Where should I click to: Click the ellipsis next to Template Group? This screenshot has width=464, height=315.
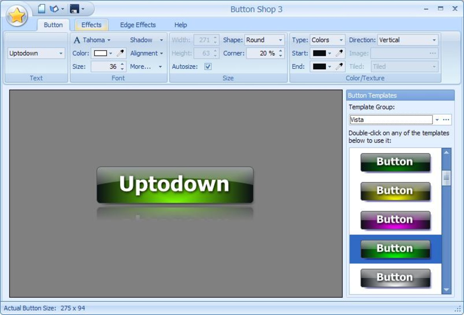click(x=446, y=120)
